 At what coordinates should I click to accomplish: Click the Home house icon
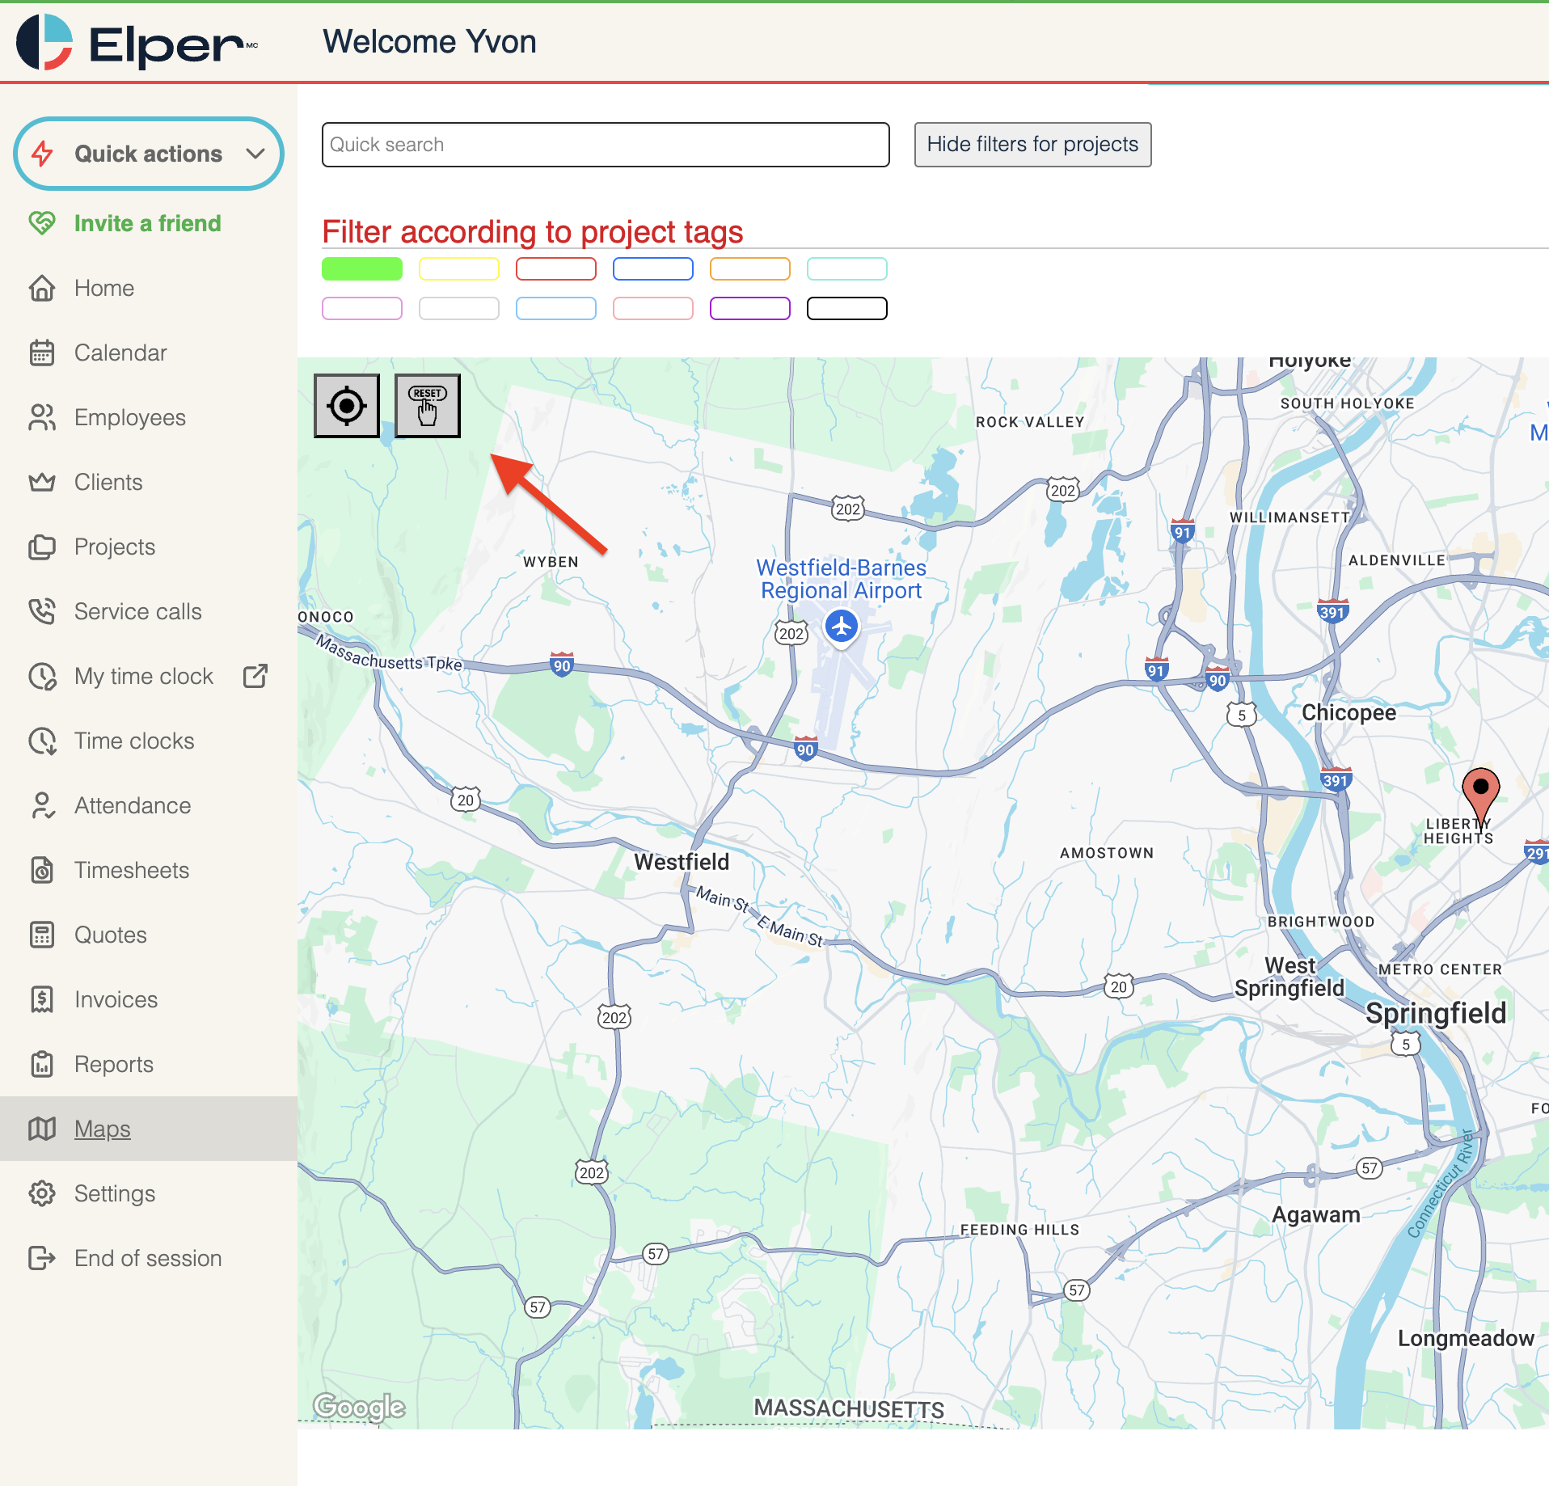(42, 288)
